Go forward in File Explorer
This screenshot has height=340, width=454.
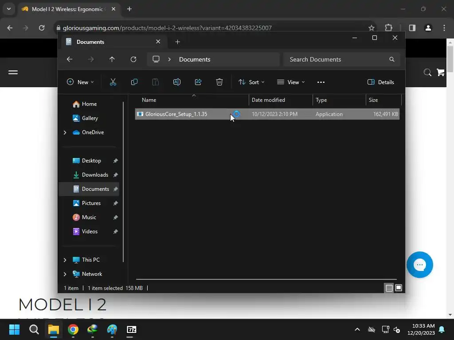[x=91, y=59]
